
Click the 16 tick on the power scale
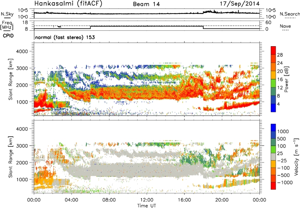click(280, 80)
